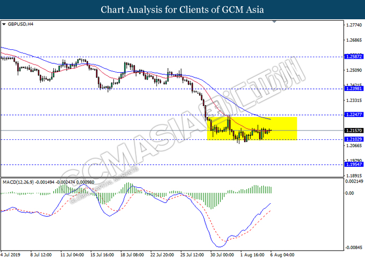Click the 11 Jul 04:00 time label

72,255
